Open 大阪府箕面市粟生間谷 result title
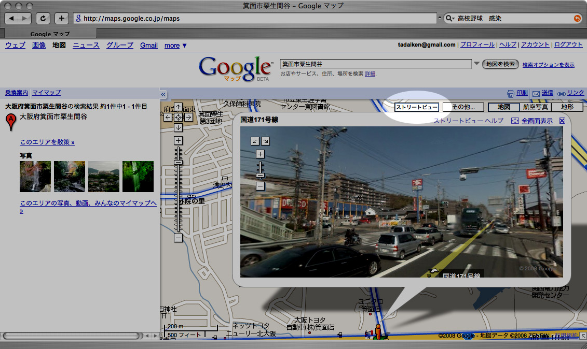587x349 pixels. pos(53,117)
